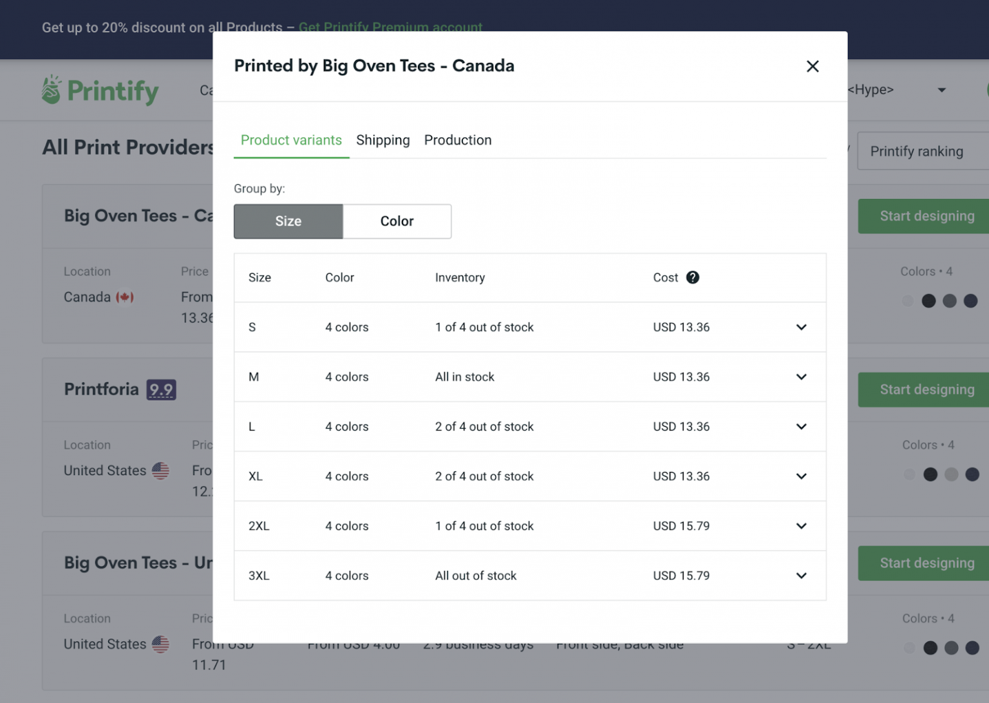Select the dark color swatch under Colors

point(929,301)
